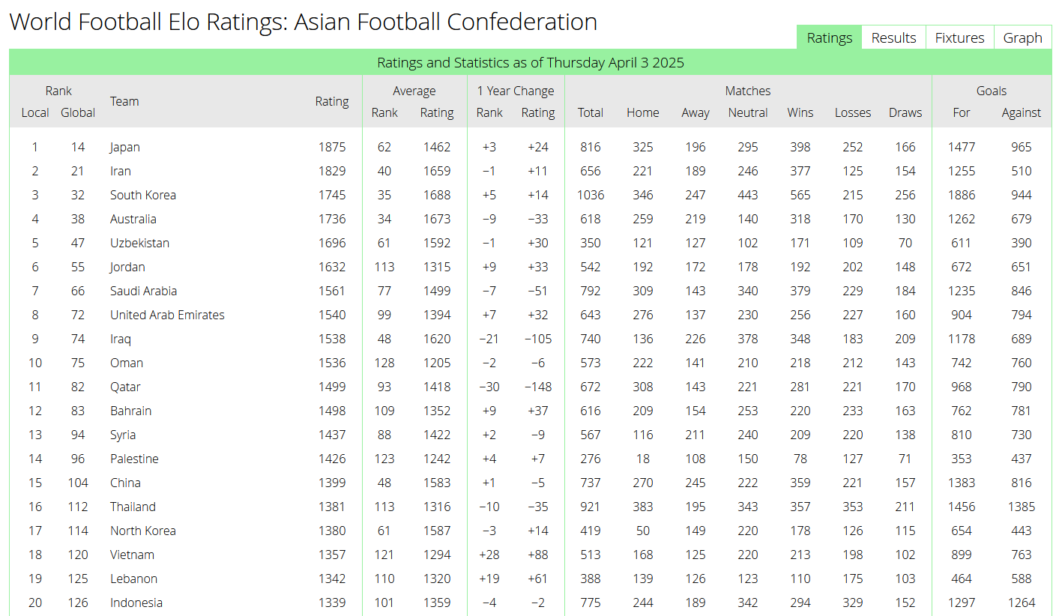Sort by the Global rank column header

tap(78, 112)
